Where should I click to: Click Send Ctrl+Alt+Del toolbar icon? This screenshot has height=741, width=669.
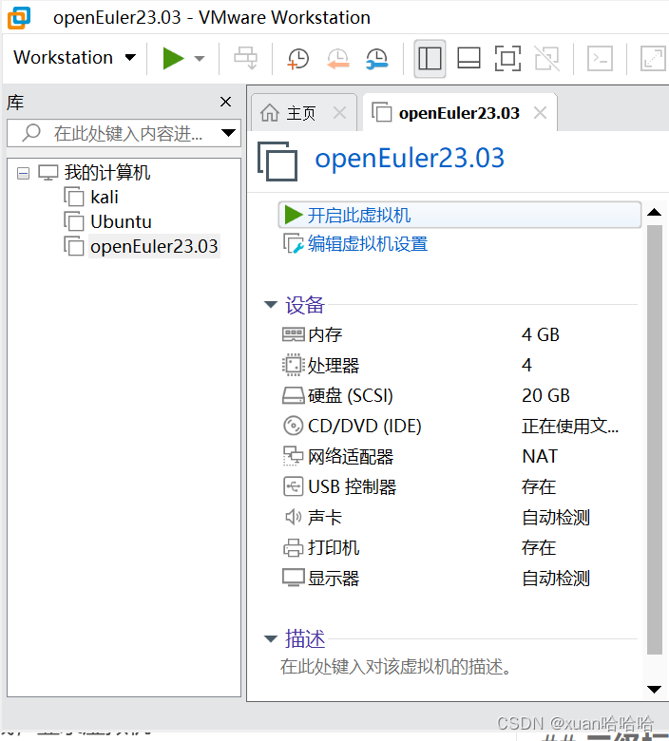click(246, 58)
